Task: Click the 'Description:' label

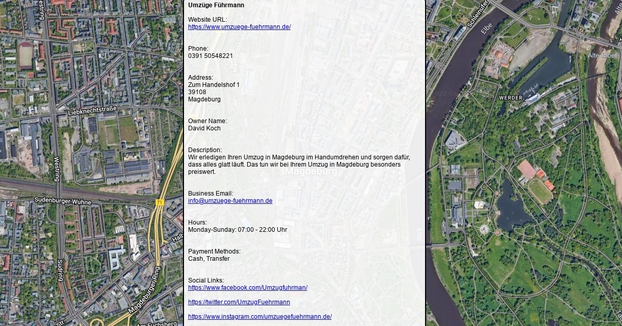Action: pyautogui.click(x=205, y=150)
